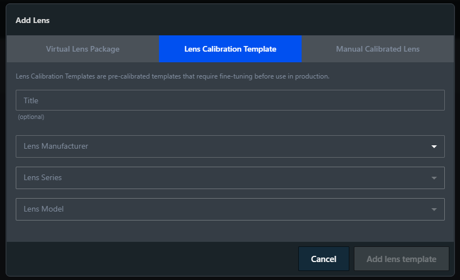Click the Add Lens dialog title
The height and width of the screenshot is (280, 460).
tap(33, 21)
